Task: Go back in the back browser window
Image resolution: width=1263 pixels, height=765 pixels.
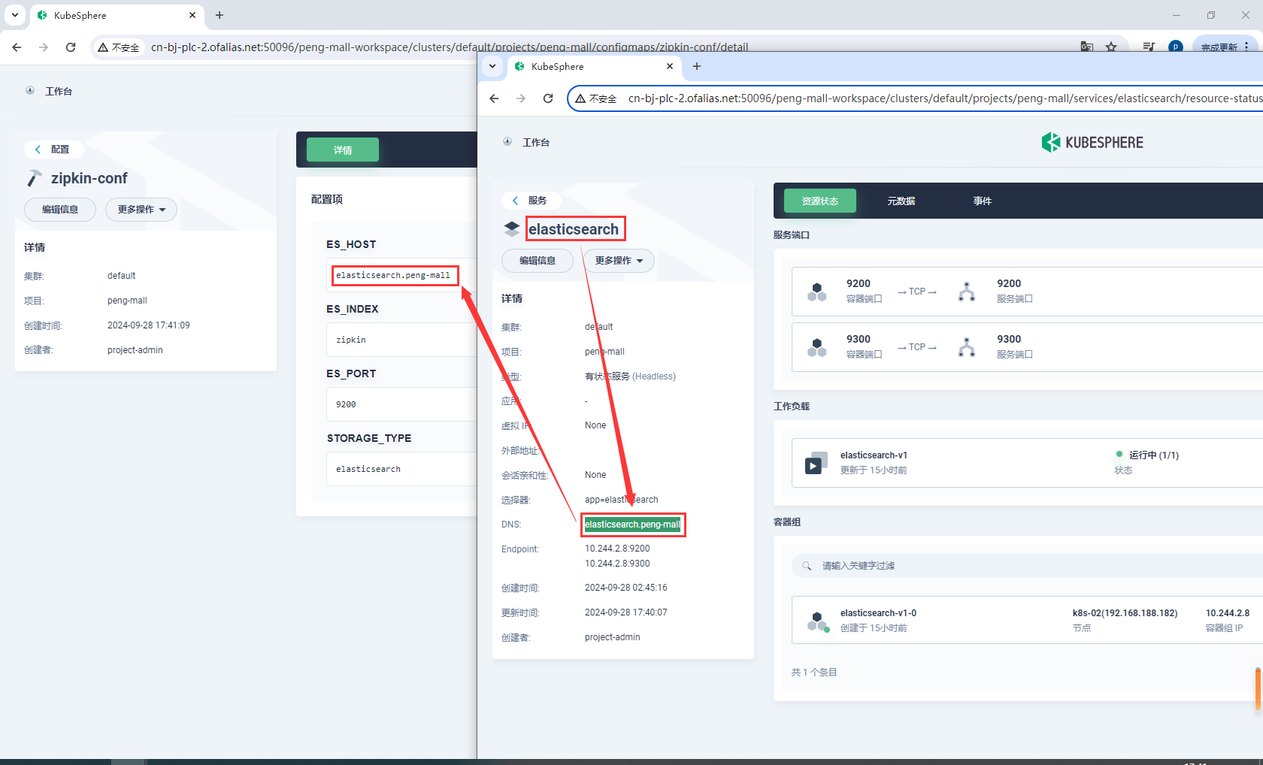Action: coord(17,47)
